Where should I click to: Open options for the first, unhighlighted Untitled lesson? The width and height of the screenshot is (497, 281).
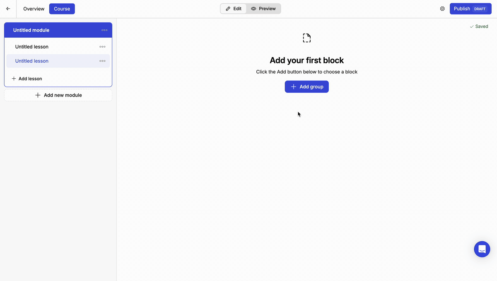pos(102,47)
